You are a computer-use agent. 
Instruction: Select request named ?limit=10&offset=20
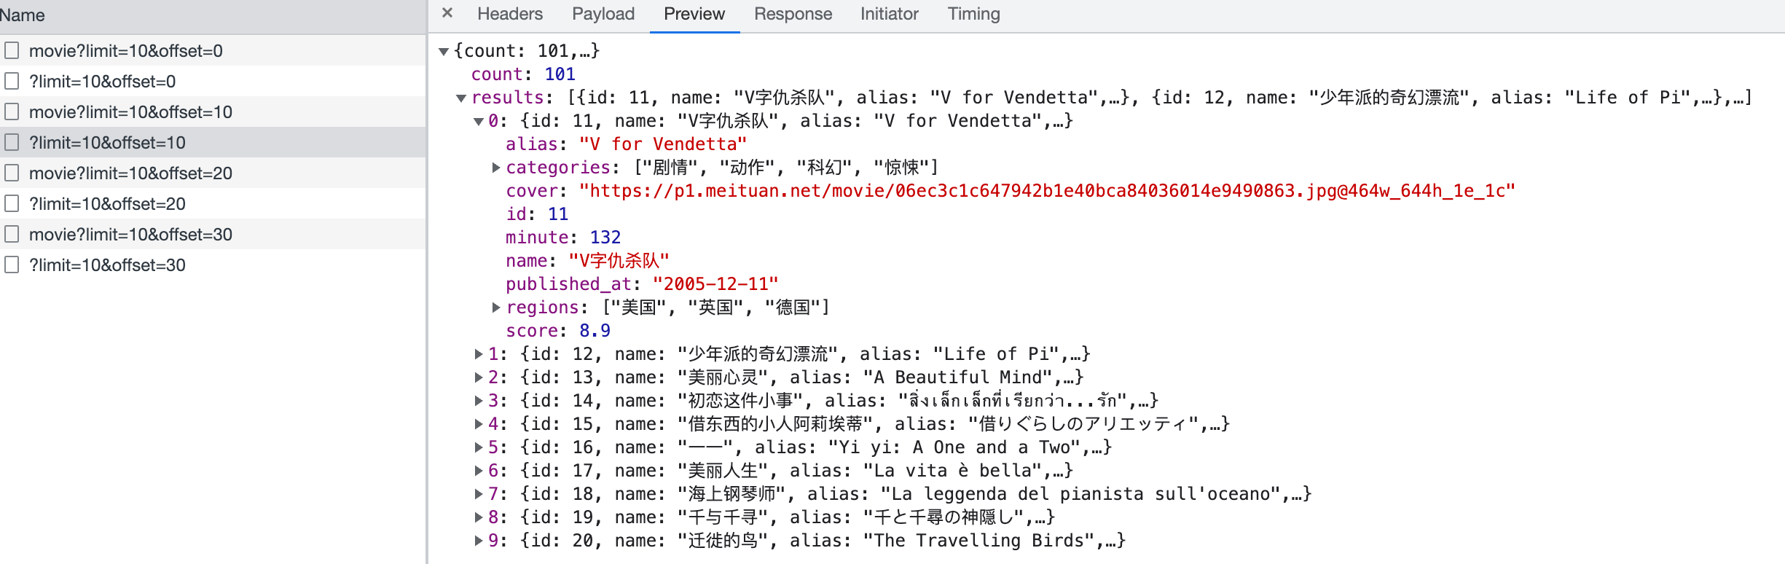(108, 204)
